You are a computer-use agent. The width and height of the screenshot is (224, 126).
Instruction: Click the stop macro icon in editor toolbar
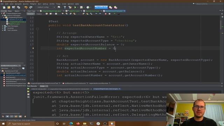[110, 14]
